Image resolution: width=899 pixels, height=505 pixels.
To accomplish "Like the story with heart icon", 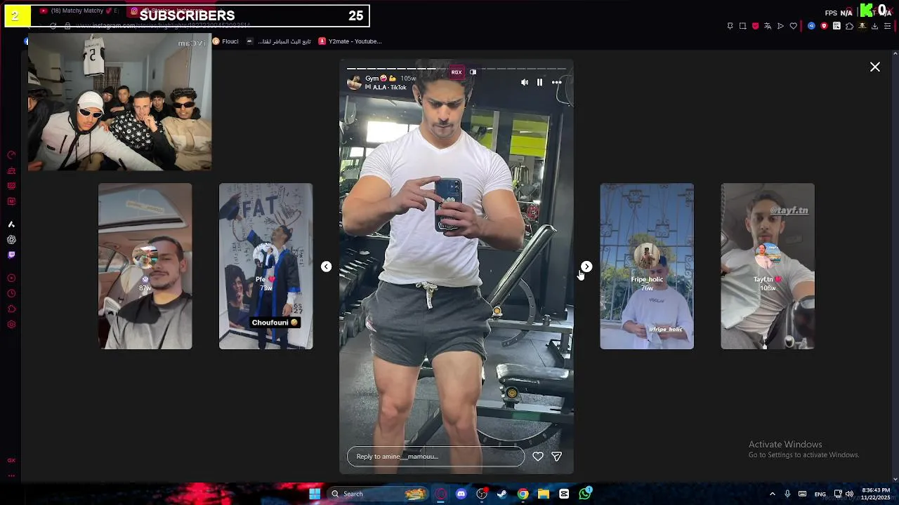I will point(538,457).
